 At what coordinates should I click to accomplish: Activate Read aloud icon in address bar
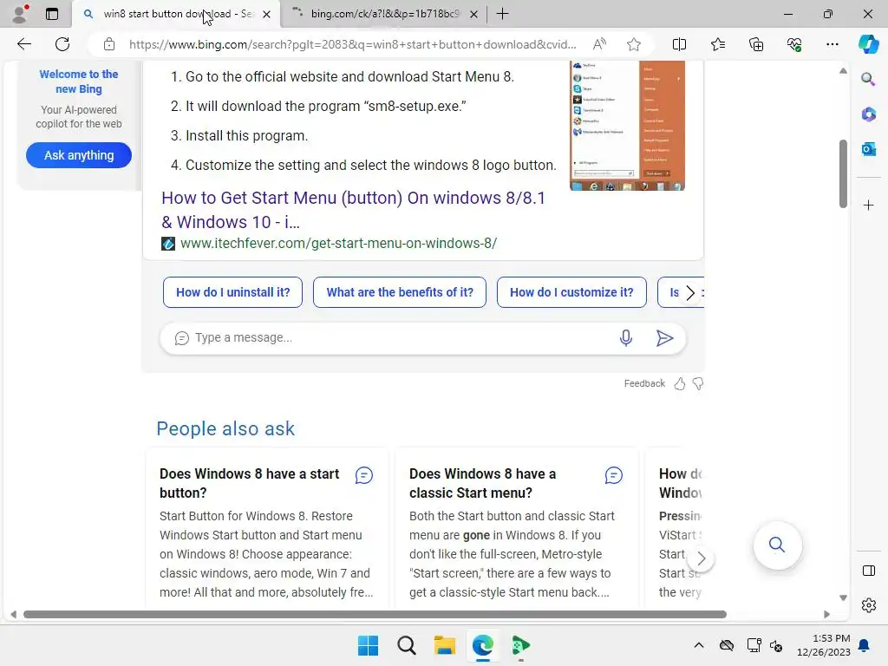click(x=599, y=44)
